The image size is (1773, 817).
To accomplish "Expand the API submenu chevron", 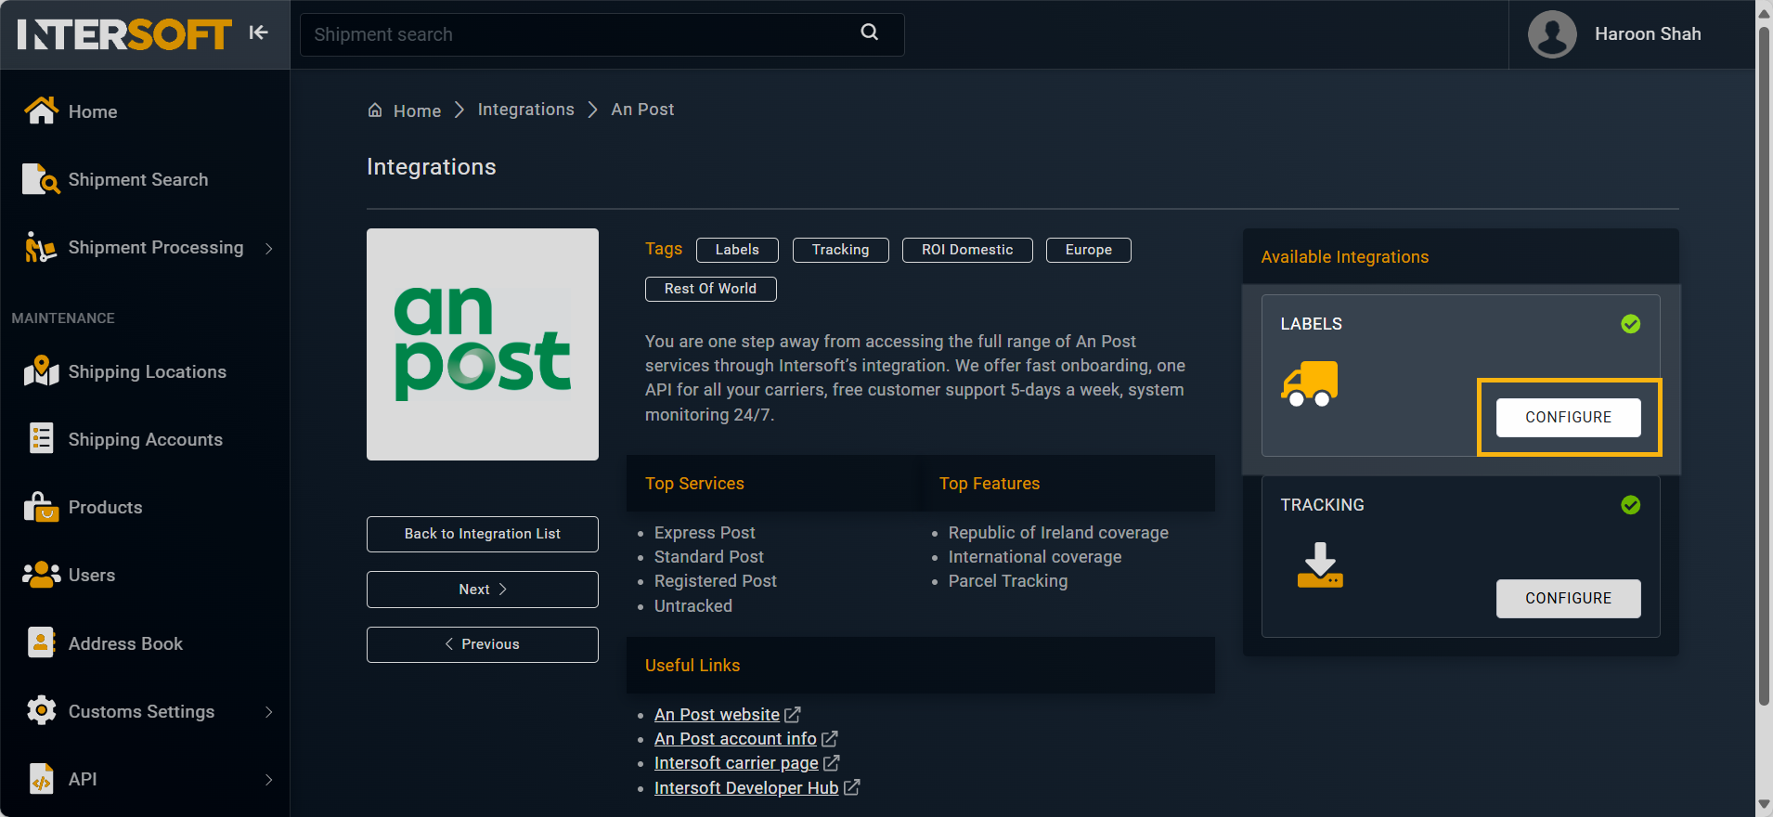I will tap(268, 780).
